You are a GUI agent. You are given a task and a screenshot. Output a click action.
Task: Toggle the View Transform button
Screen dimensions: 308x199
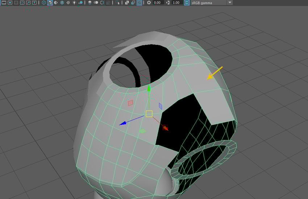pyautogui.click(x=187, y=3)
